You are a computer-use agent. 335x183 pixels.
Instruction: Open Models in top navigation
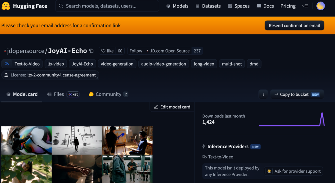pyautogui.click(x=177, y=6)
